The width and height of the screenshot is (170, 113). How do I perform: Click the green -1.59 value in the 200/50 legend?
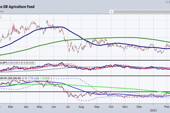click(x=42, y=78)
